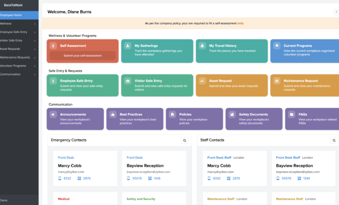The height and width of the screenshot is (205, 339).
Task: Click the Asset Request card icon
Action: pos(202,81)
